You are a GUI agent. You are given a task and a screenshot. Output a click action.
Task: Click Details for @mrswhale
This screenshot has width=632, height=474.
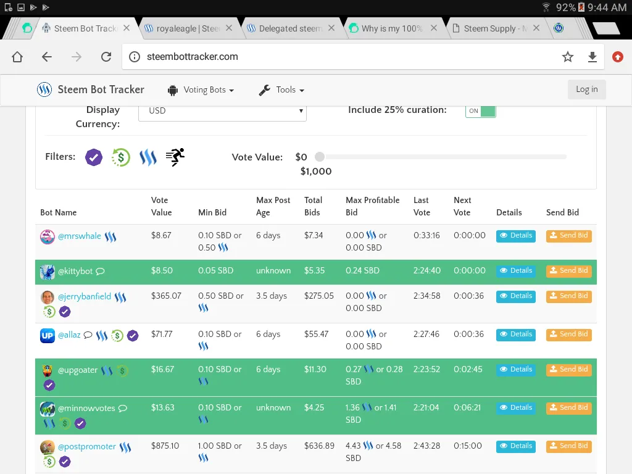516,236
